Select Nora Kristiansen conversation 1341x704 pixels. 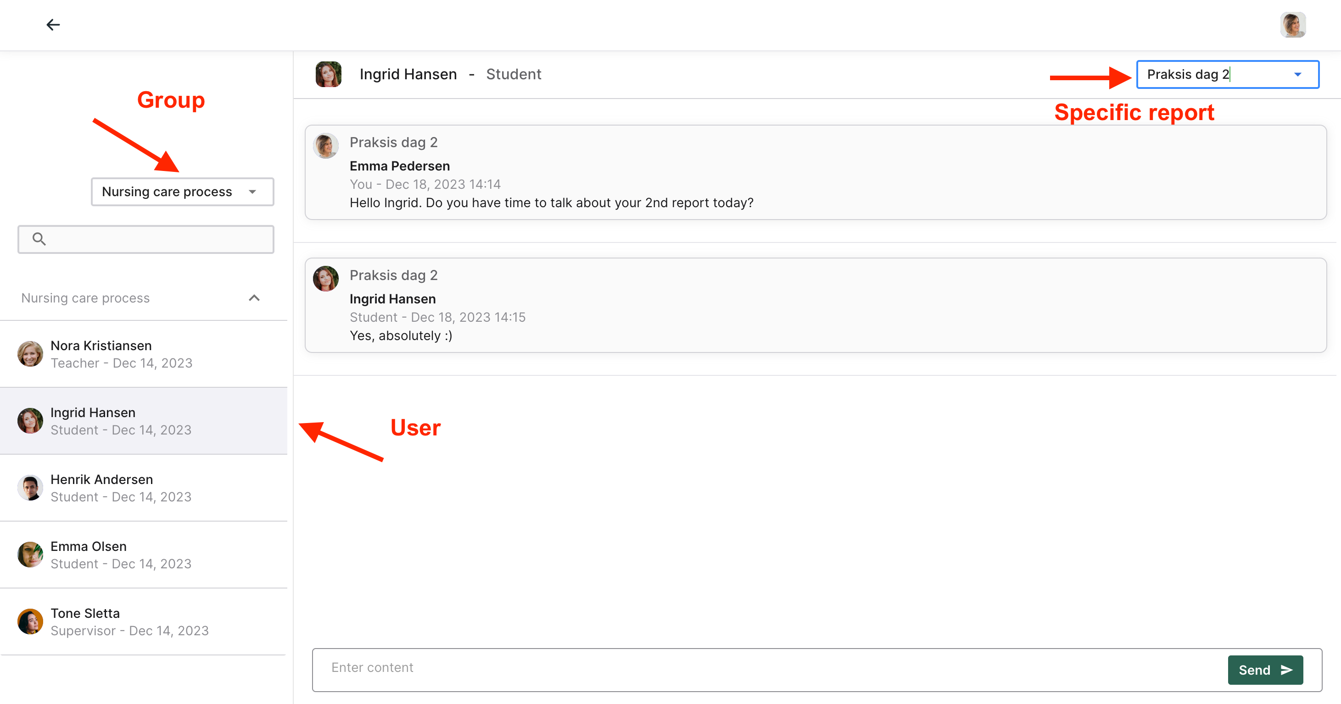144,354
